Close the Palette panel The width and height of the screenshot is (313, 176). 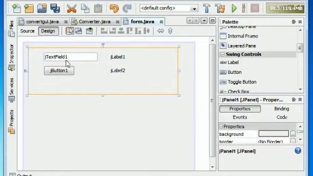pyautogui.click(x=300, y=22)
